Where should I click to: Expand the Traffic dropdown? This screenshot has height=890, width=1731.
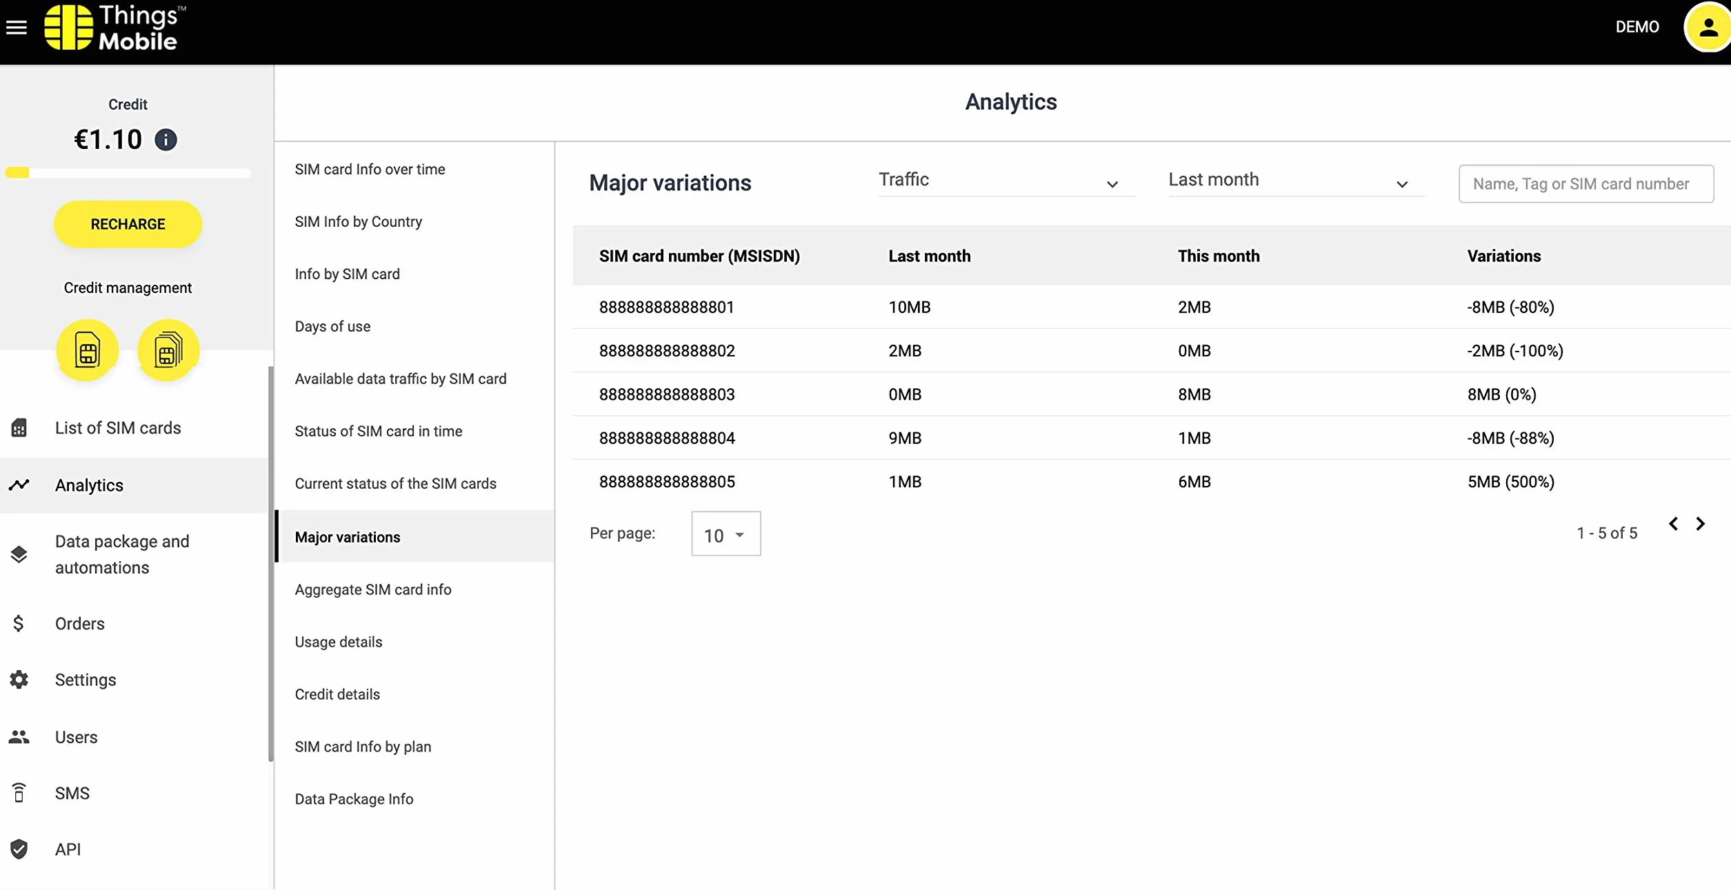pyautogui.click(x=1006, y=181)
